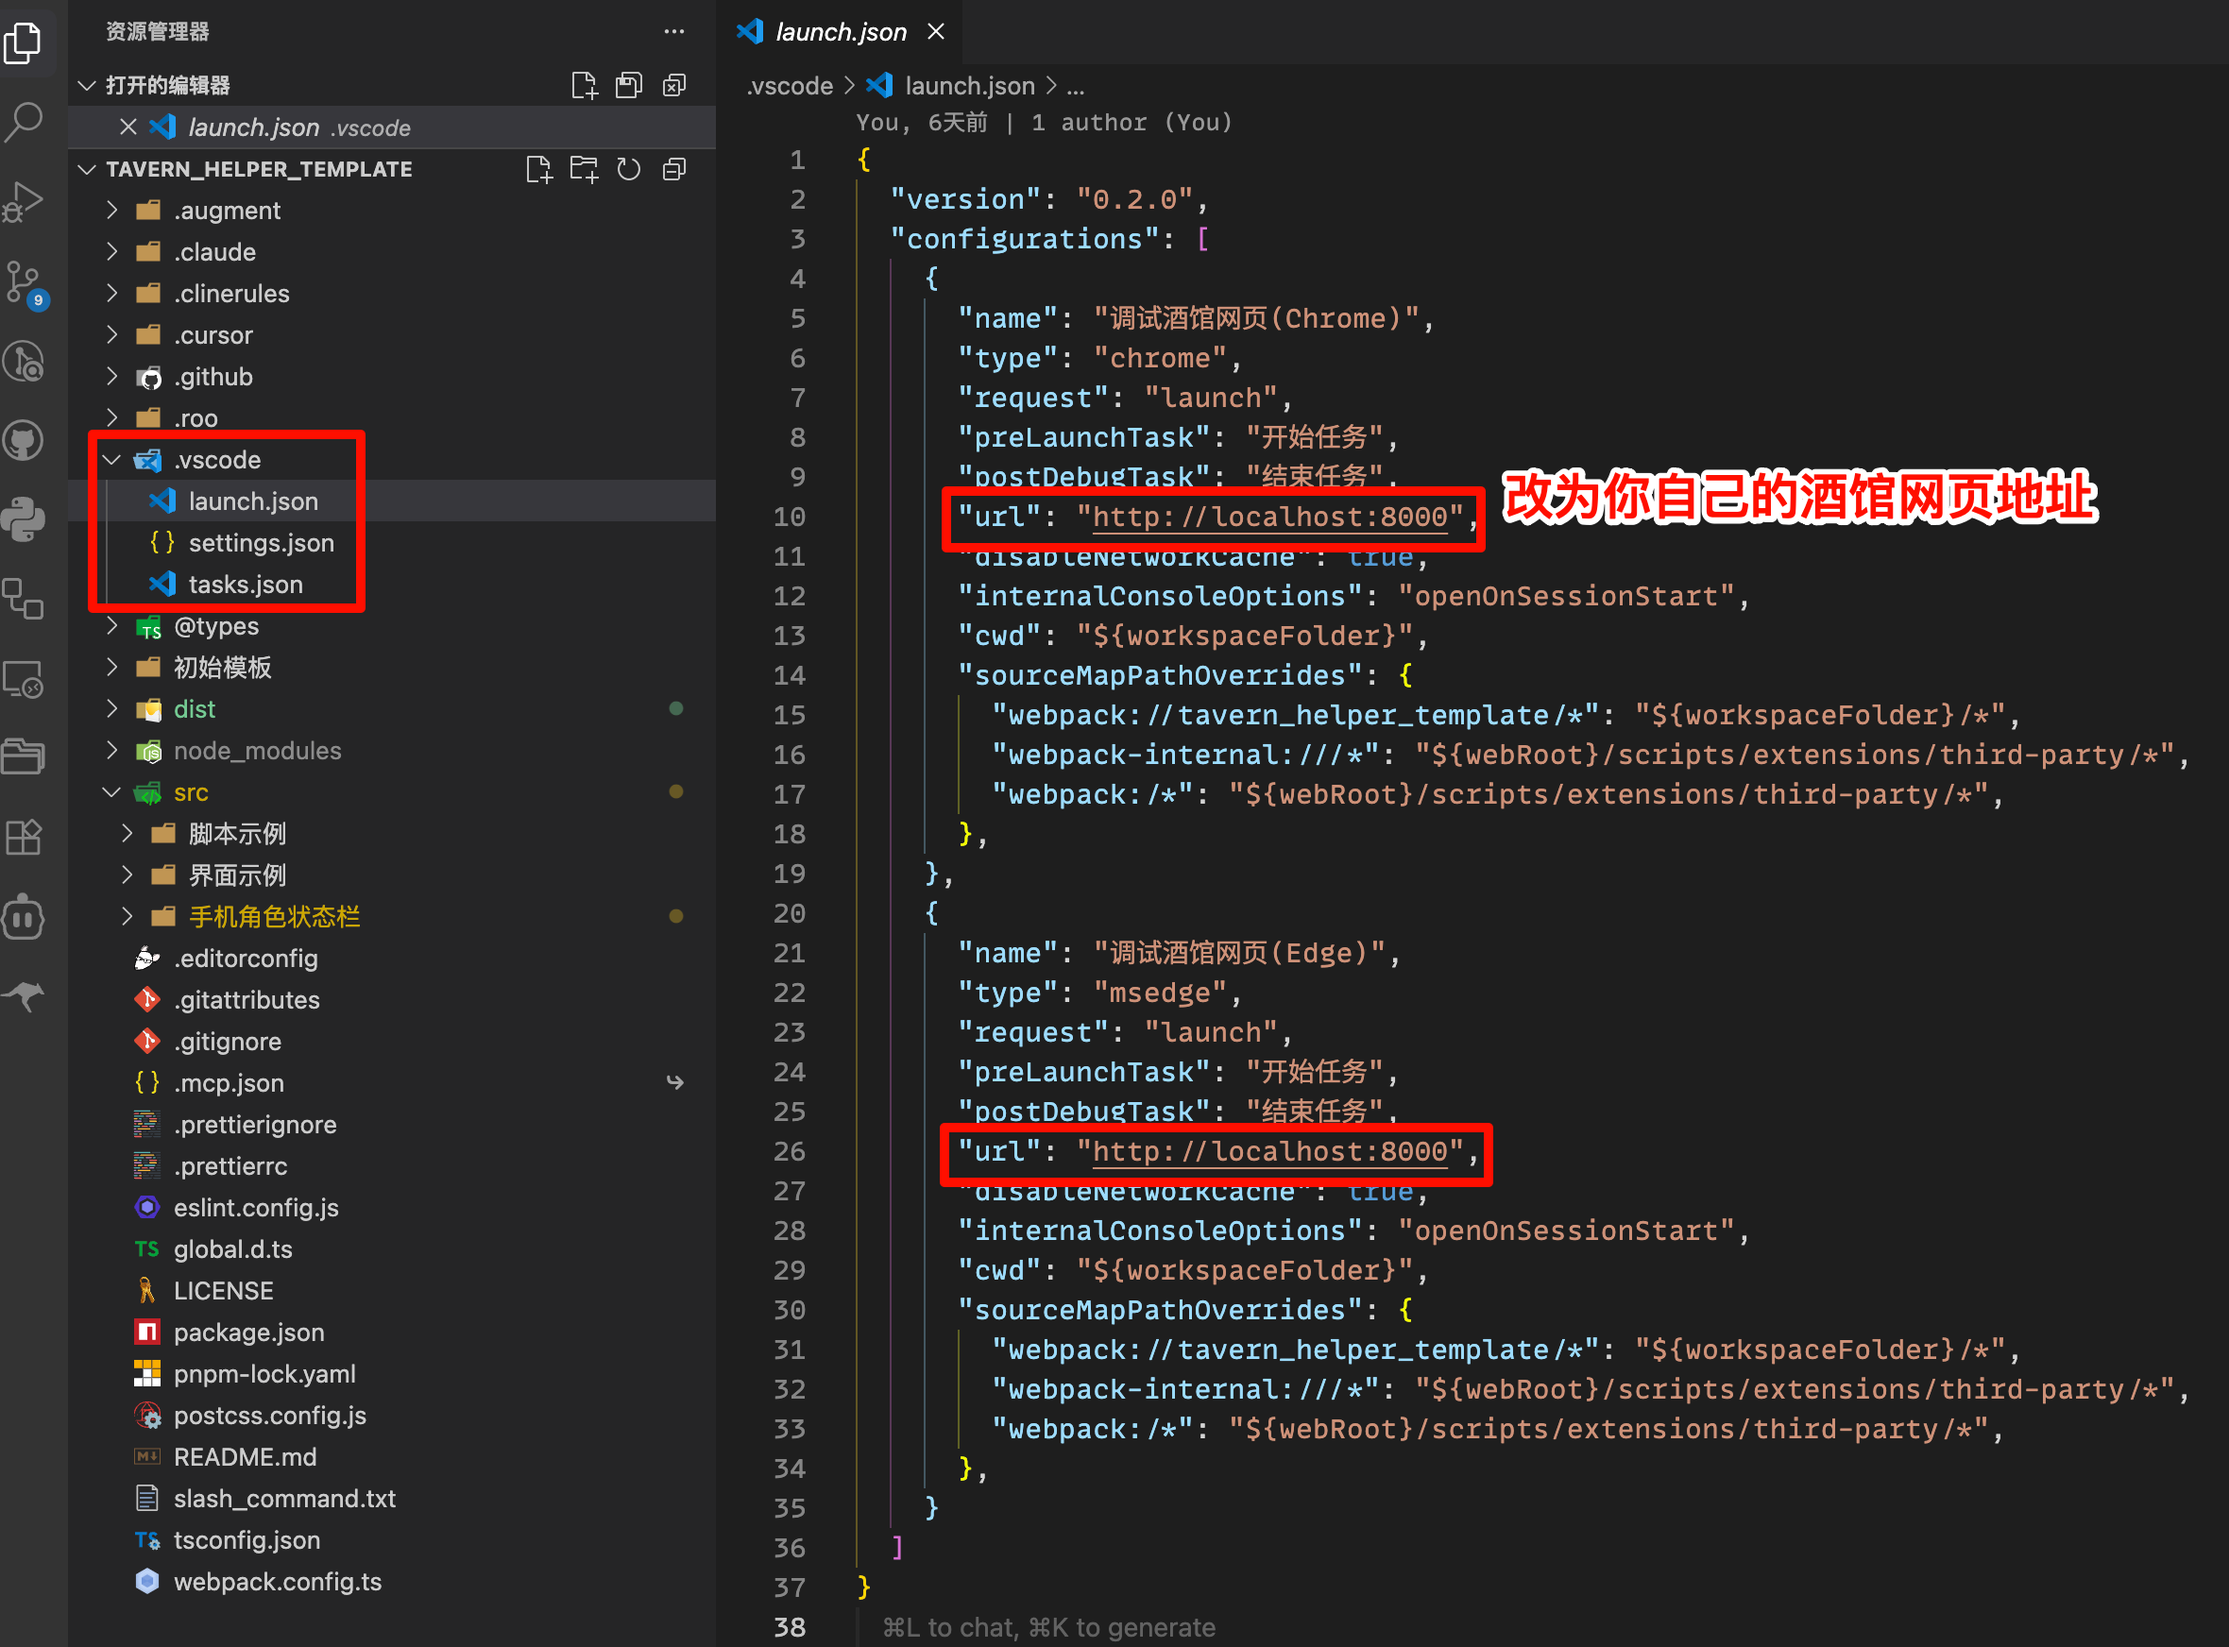This screenshot has height=1647, width=2229.
Task: Collapse the .vscode folder
Action: pos(392,461)
